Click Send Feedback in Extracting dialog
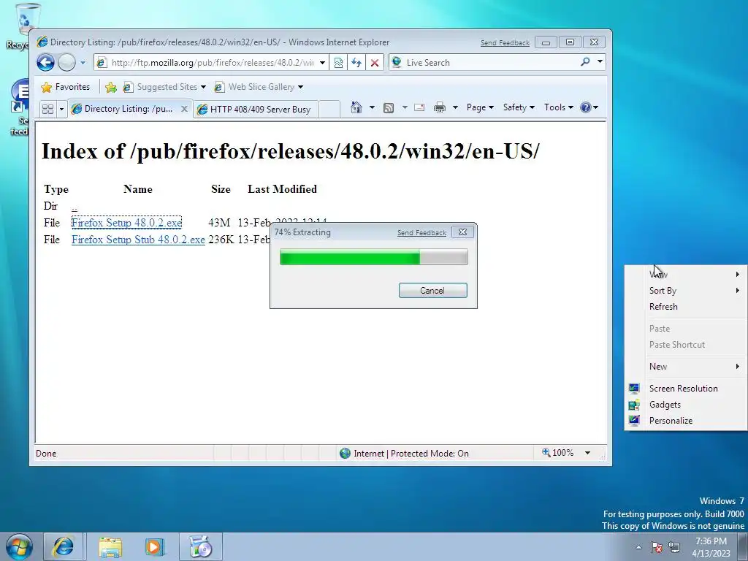 [421, 233]
